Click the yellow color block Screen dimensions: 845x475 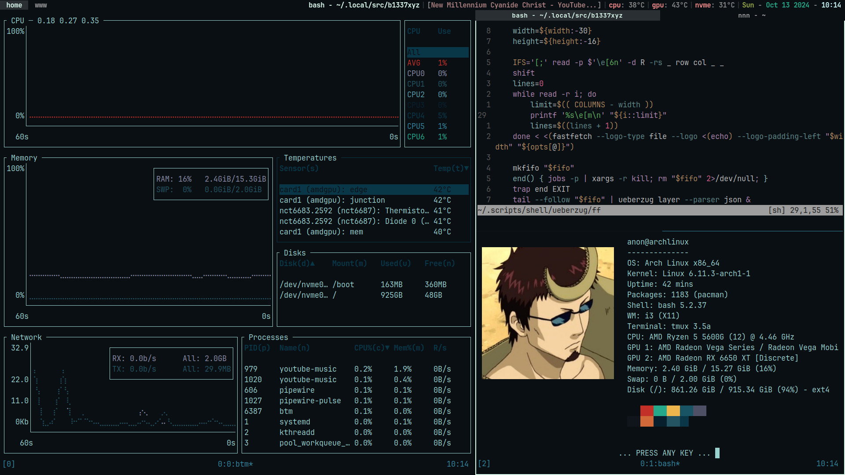(673, 411)
